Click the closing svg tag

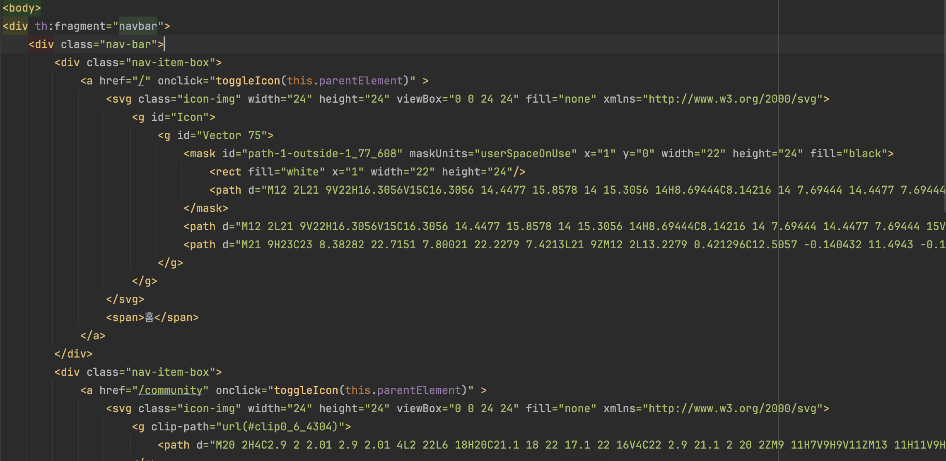[125, 299]
